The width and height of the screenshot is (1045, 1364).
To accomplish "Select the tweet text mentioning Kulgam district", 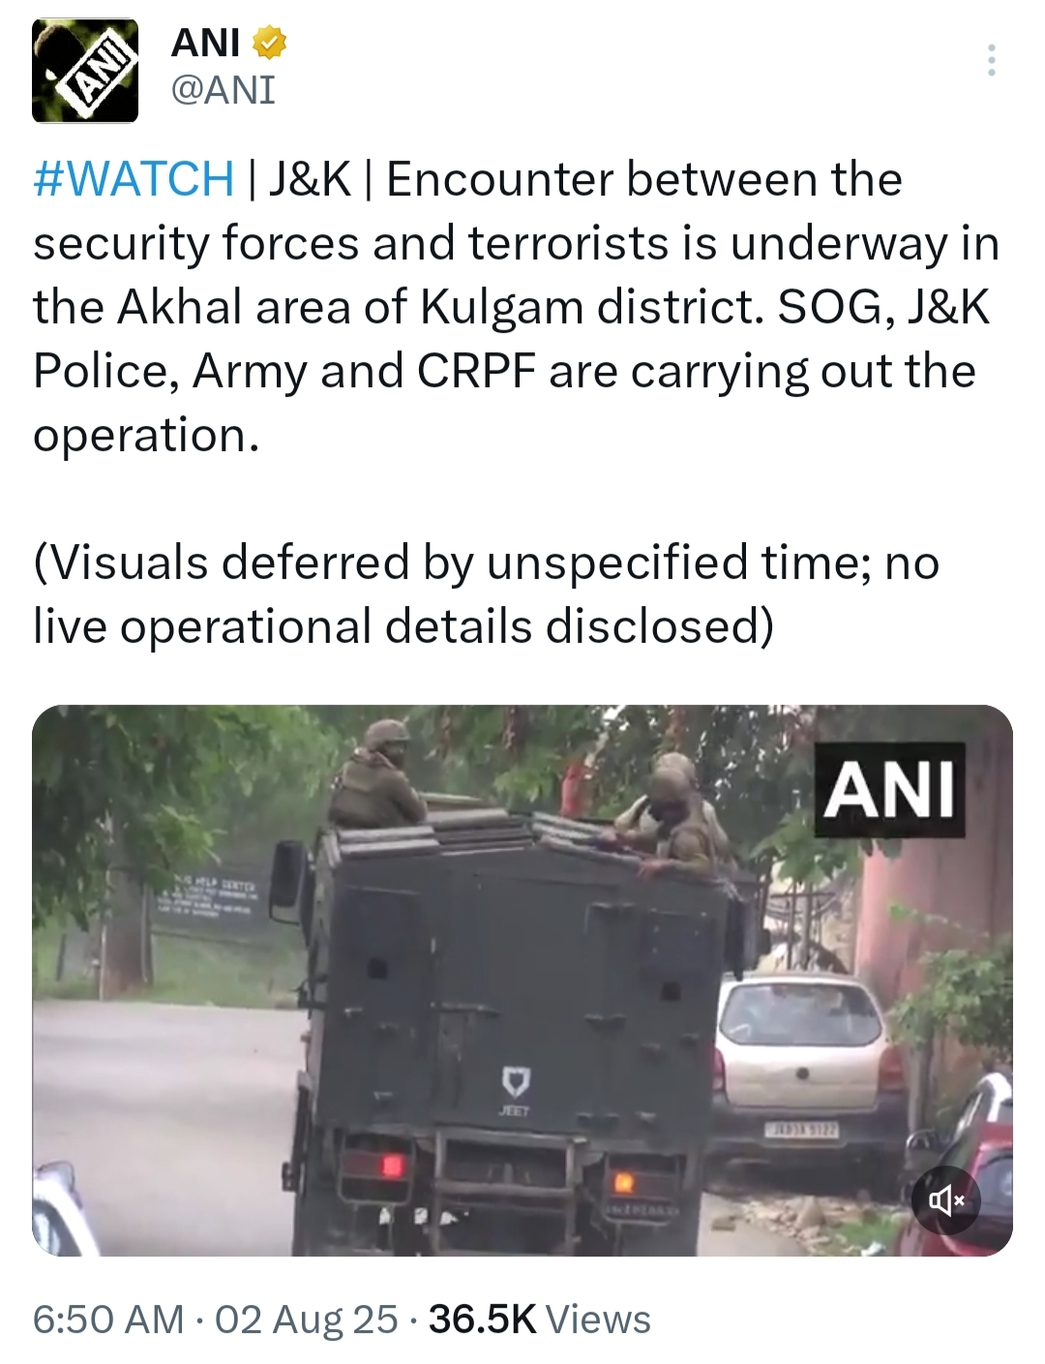I will pyautogui.click(x=517, y=307).
